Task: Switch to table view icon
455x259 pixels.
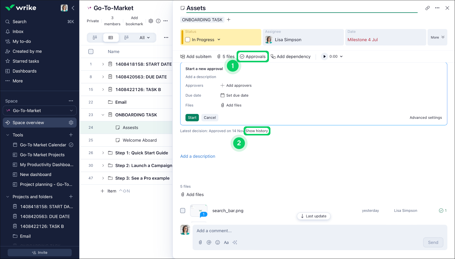Action: click(x=111, y=38)
